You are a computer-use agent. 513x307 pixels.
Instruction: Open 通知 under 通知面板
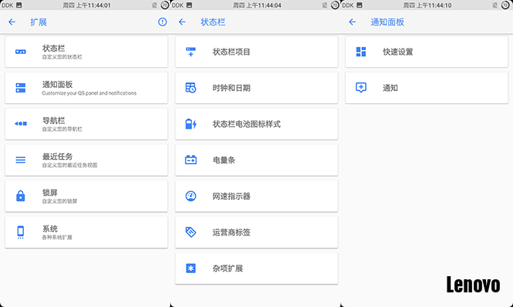pyautogui.click(x=427, y=88)
